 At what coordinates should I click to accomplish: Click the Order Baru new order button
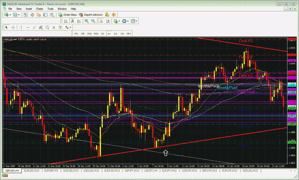(x=68, y=15)
